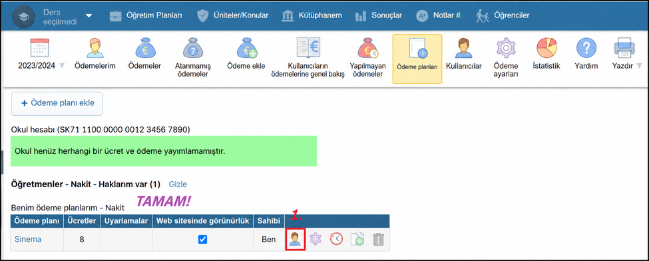The width and height of the screenshot is (649, 261).
Task: Toggle Web sitesinde görünürlük checkbox
Action: coord(202,239)
